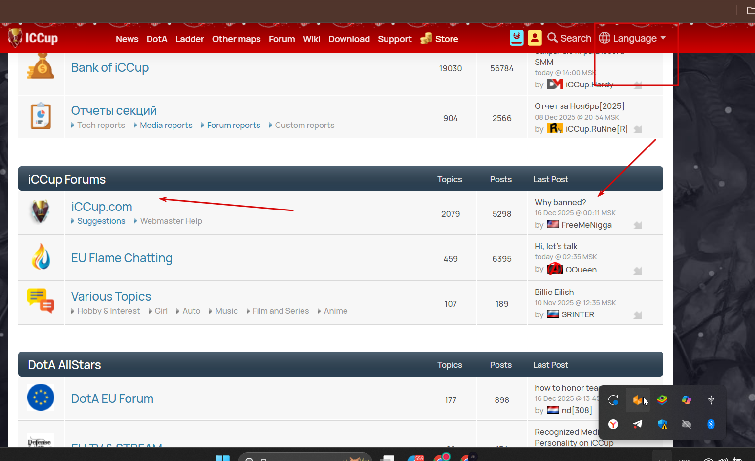
Task: Open Windows Security shield tray icon
Action: point(662,424)
